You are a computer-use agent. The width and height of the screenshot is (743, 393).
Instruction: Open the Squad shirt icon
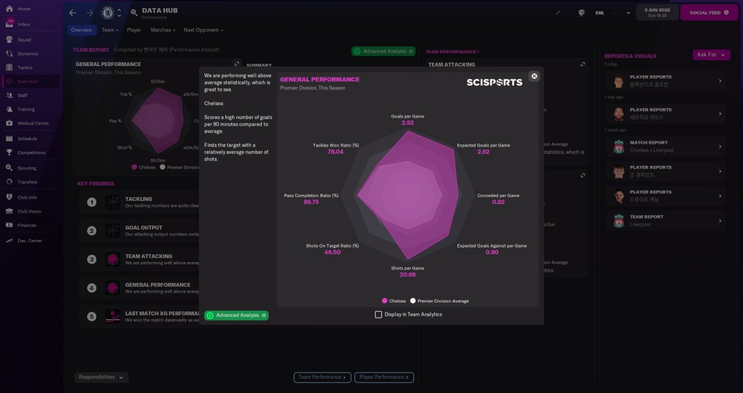[x=9, y=40]
